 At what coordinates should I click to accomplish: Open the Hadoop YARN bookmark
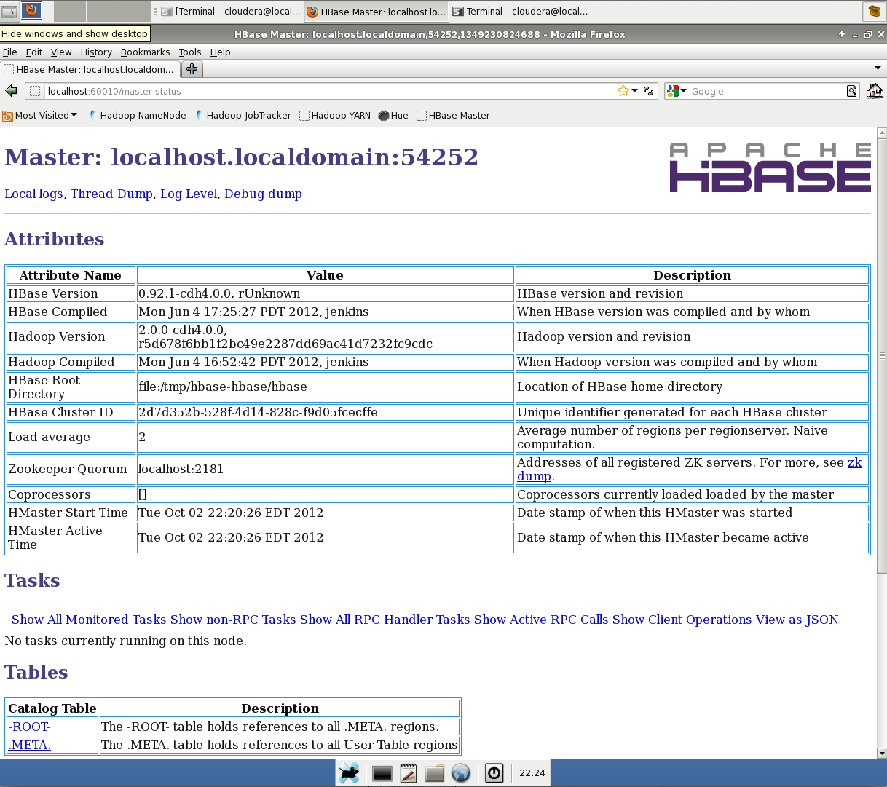click(335, 115)
